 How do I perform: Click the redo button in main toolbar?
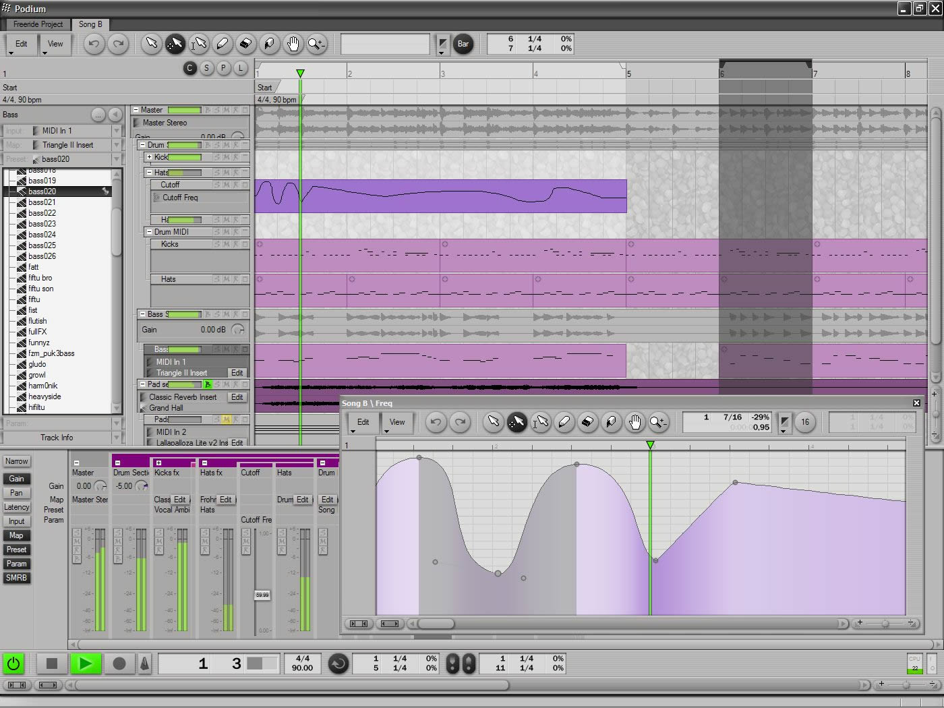[118, 44]
